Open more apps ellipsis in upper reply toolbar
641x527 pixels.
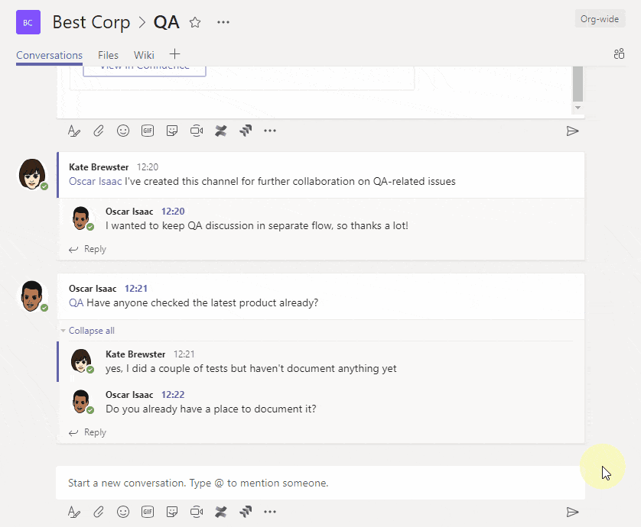coord(270,131)
